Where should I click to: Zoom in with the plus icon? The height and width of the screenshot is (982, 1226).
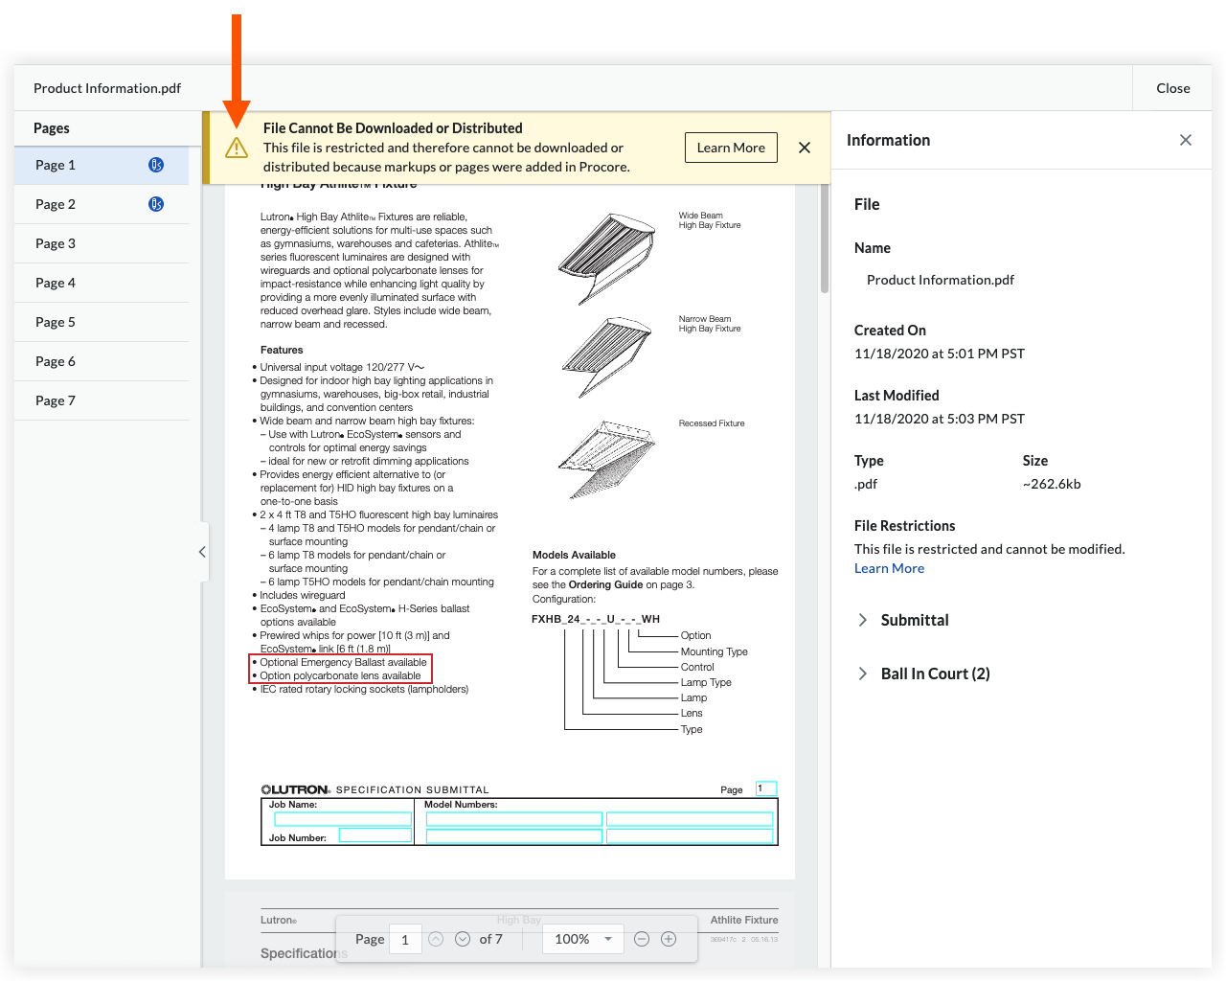click(669, 939)
